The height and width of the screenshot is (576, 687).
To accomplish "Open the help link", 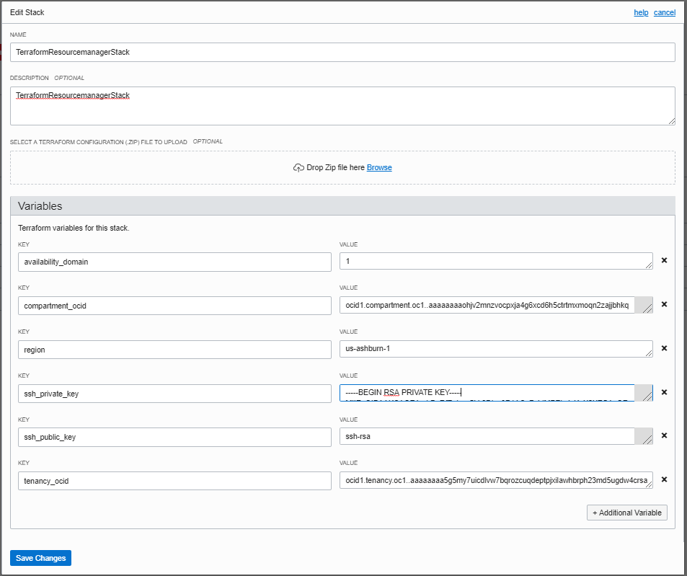I will (641, 12).
